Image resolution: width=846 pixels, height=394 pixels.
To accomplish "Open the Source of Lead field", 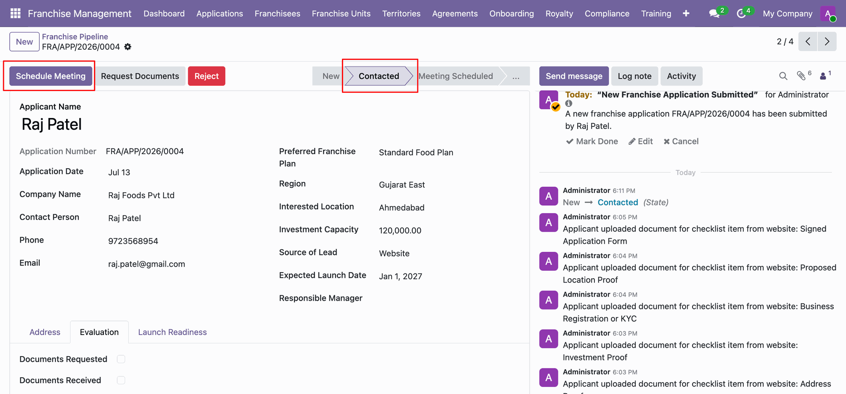I will (394, 254).
